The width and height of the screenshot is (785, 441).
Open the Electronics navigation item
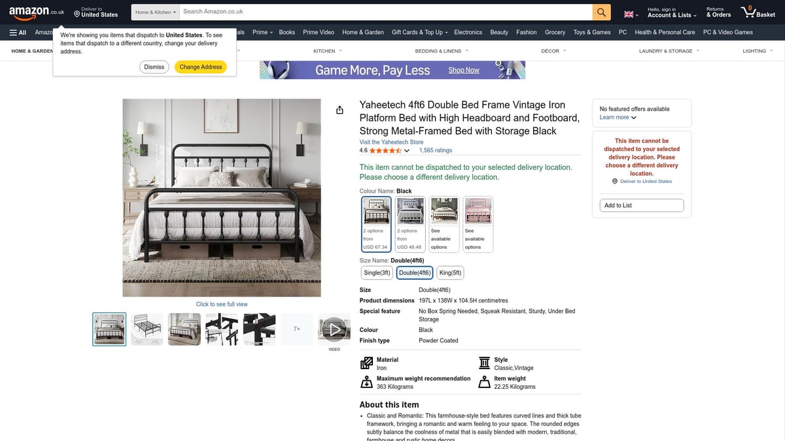468,32
